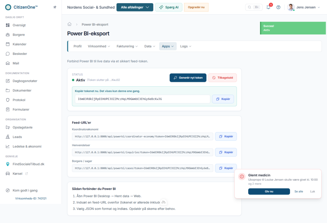
Task: Revoke token with Tilbagekald button
Action: click(x=223, y=78)
